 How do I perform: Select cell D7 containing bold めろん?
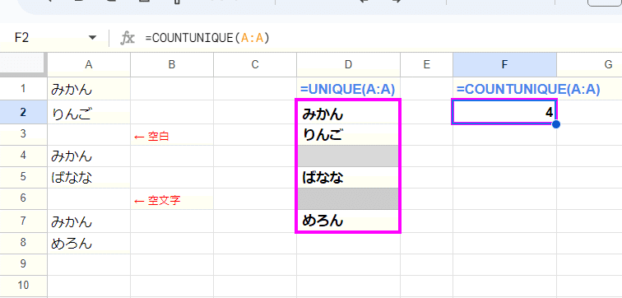pyautogui.click(x=348, y=221)
